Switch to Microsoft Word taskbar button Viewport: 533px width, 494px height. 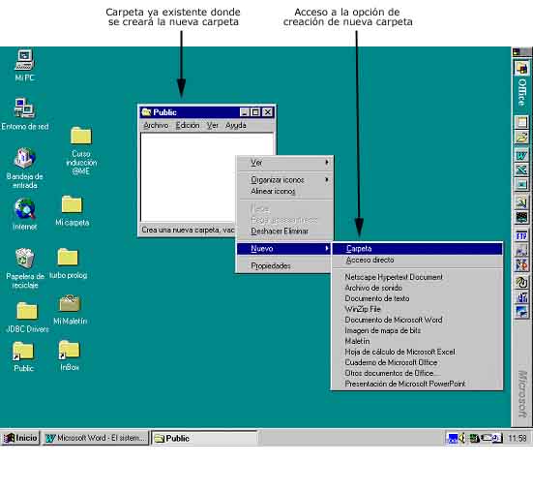click(96, 438)
